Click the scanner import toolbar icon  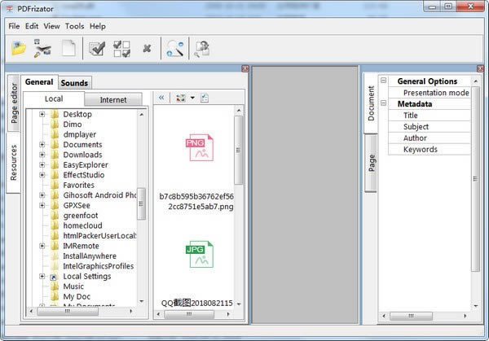click(42, 49)
